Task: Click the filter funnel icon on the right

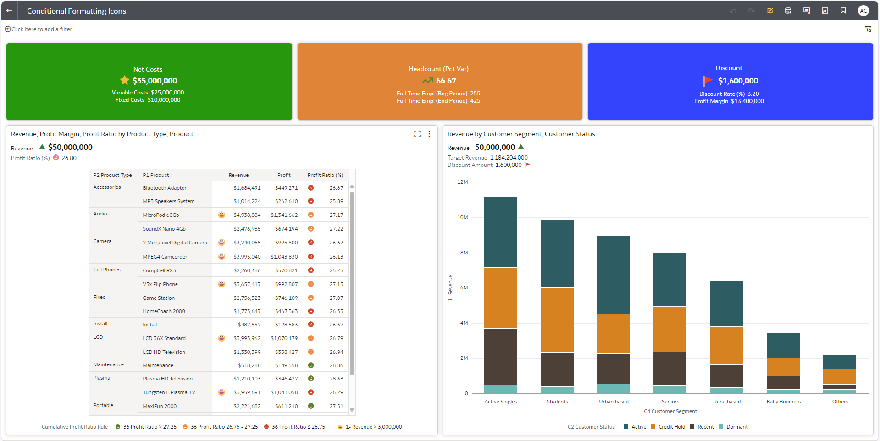Action: click(x=869, y=28)
